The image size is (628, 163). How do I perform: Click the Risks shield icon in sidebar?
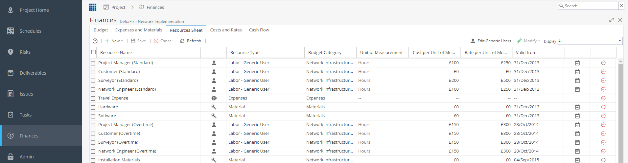click(11, 52)
